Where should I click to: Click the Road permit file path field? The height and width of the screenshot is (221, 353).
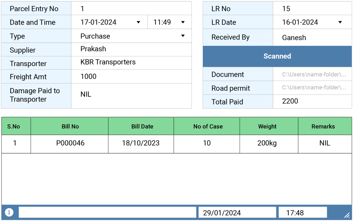[x=312, y=88]
